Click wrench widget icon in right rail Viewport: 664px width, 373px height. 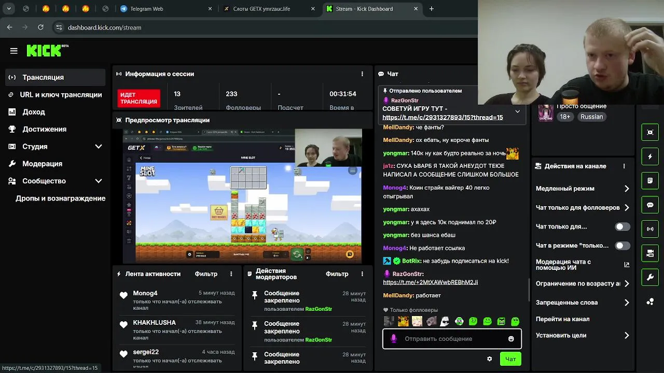650,278
